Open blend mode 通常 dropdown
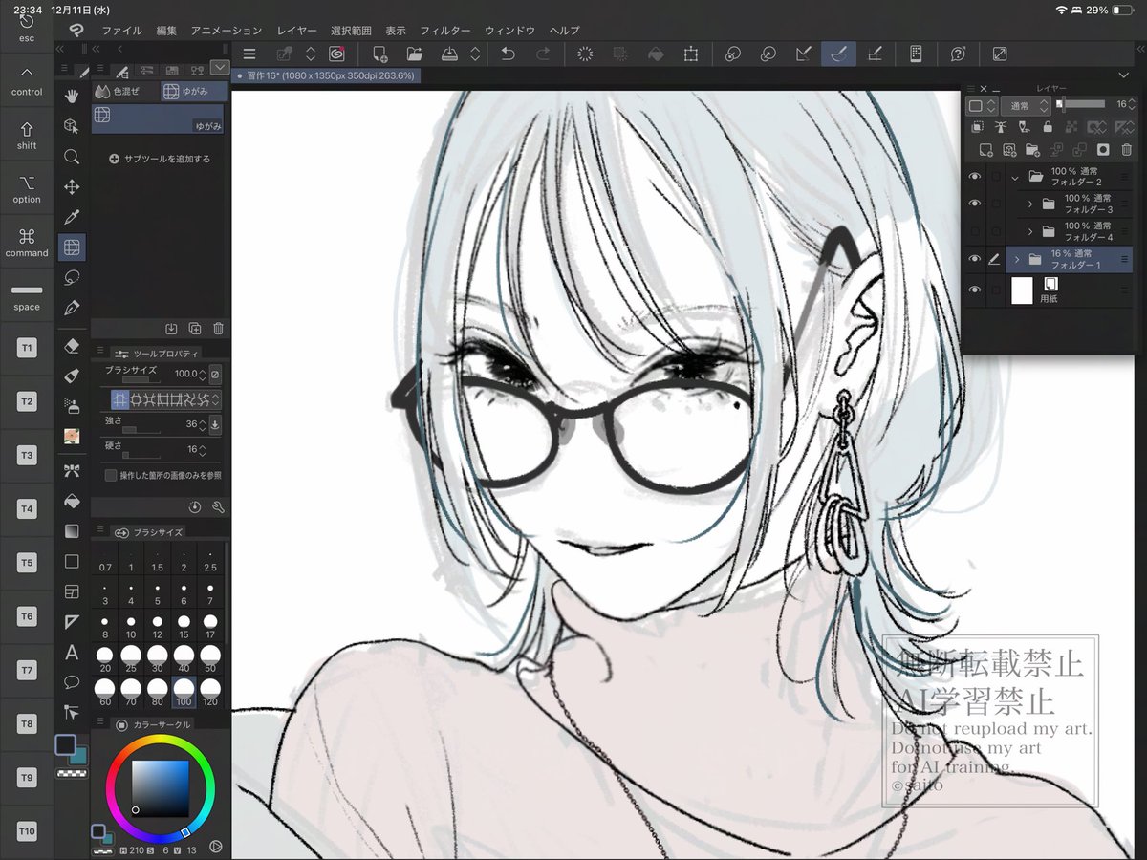The height and width of the screenshot is (860, 1147). point(1027,105)
